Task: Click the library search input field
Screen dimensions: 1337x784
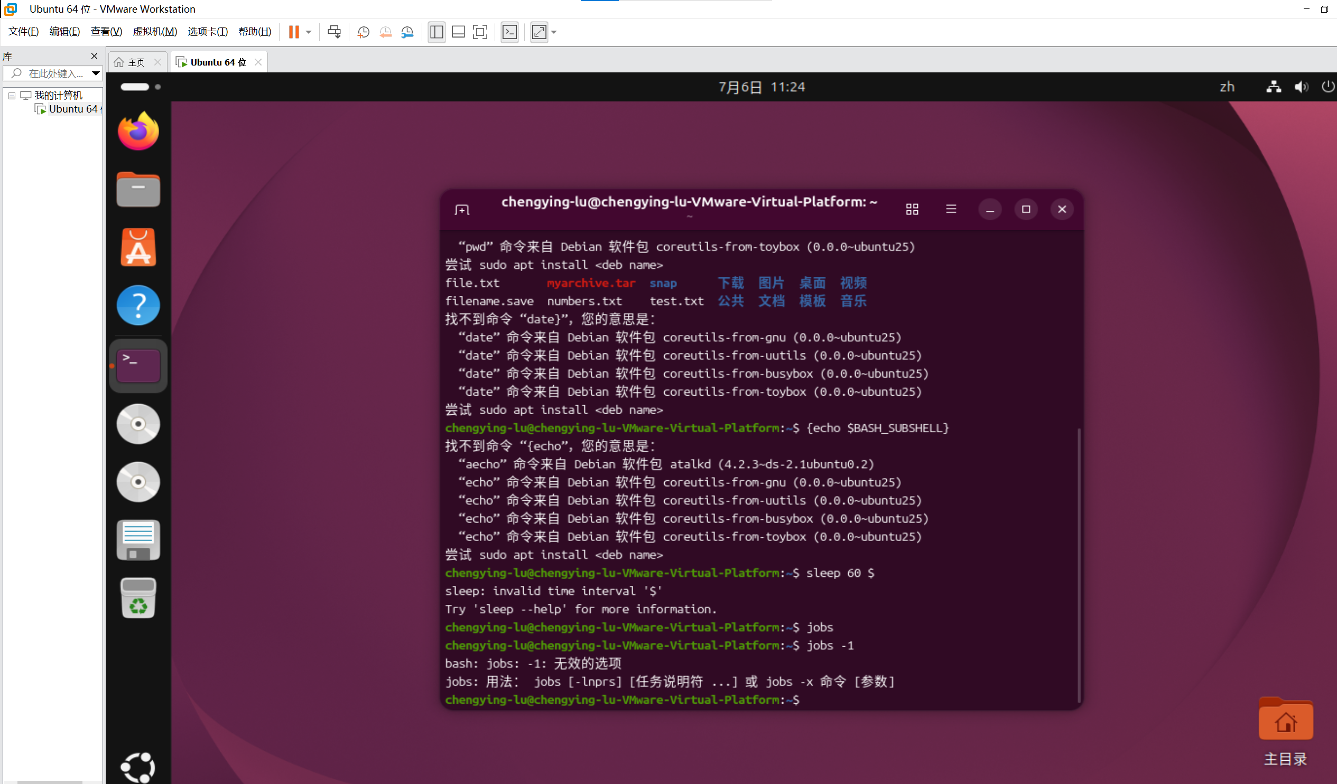Action: 49,74
